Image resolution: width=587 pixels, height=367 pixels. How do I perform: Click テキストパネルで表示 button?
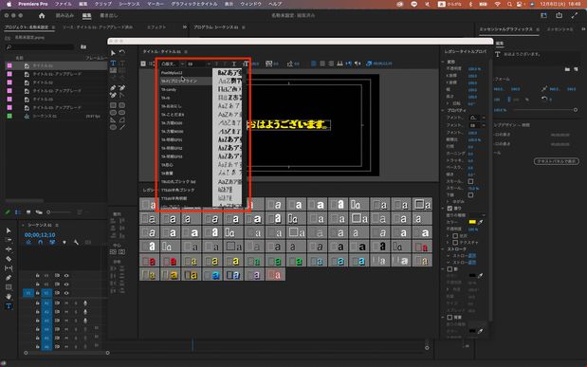[557, 161]
